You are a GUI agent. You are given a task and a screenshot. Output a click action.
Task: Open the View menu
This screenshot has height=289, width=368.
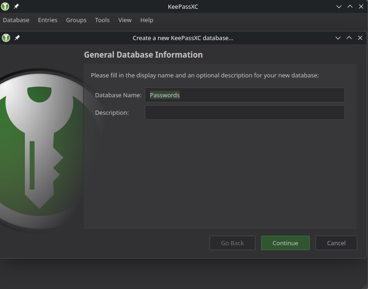coord(125,20)
